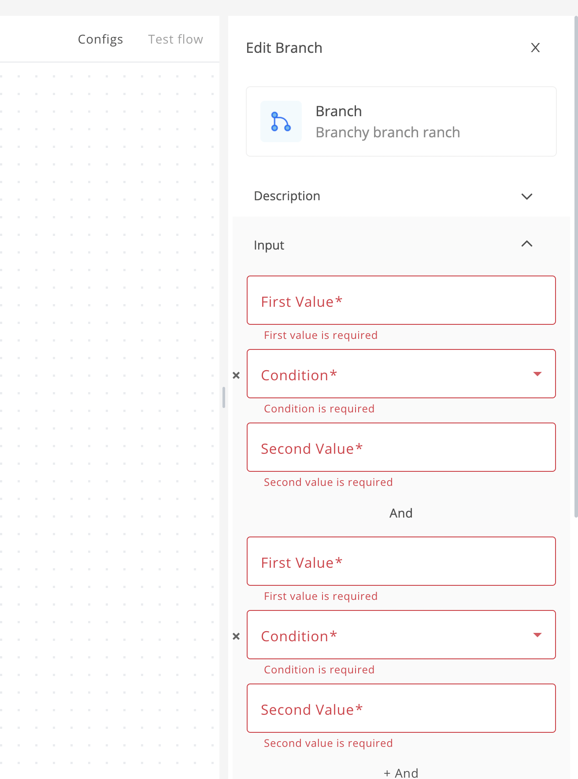Click the first First Value input field

[x=401, y=301]
